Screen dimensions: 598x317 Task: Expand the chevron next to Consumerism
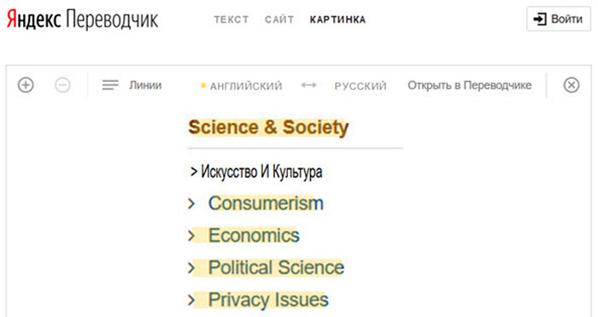coord(191,203)
